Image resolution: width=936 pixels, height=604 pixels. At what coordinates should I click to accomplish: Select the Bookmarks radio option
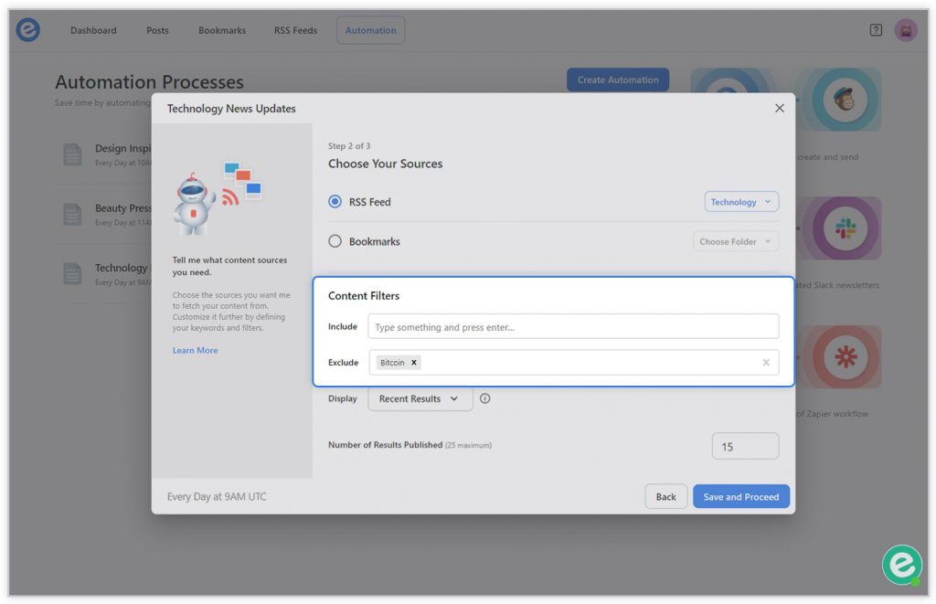tap(335, 241)
